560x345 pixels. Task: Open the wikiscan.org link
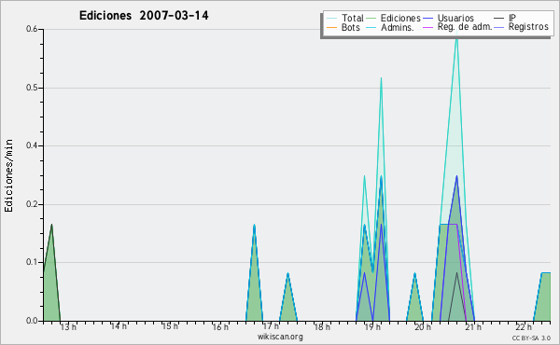280,337
